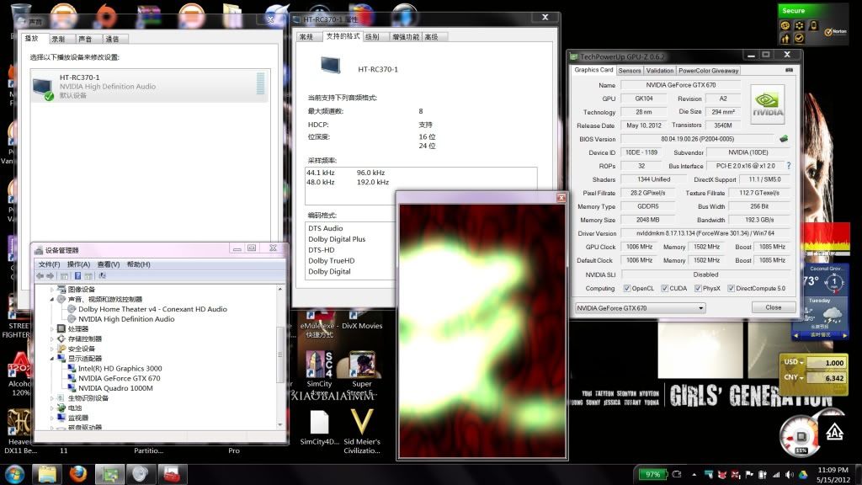Open Firefox from the taskbar
The width and height of the screenshot is (862, 485).
click(78, 473)
